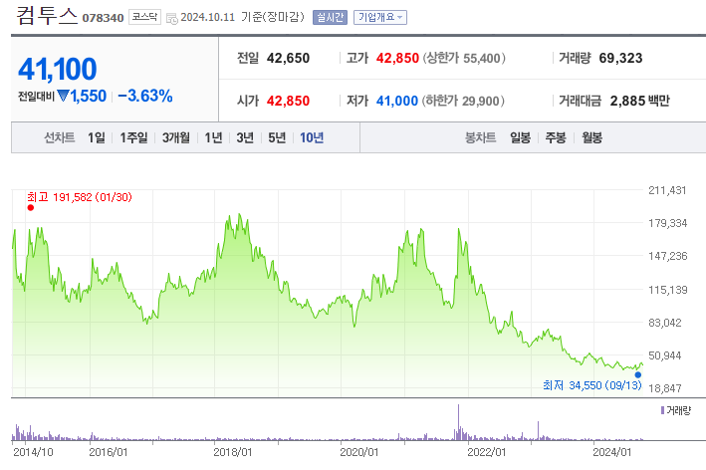Image resolution: width=706 pixels, height=470 pixels.
Task: Click the 실시간 real-time button
Action: (330, 17)
